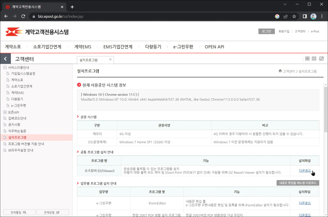328x217 pixels.
Task: Open 다량등기 top menu
Action: (153, 47)
